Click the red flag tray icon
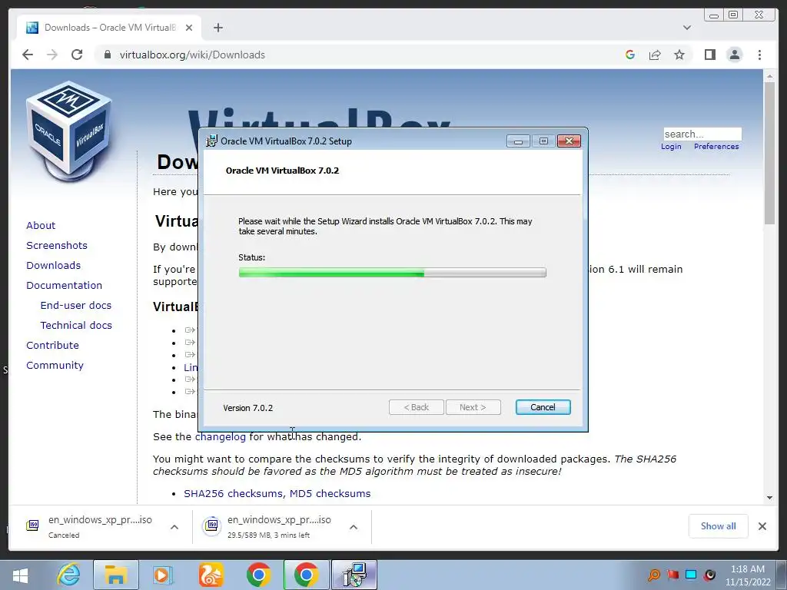This screenshot has width=787, height=590. [672, 575]
